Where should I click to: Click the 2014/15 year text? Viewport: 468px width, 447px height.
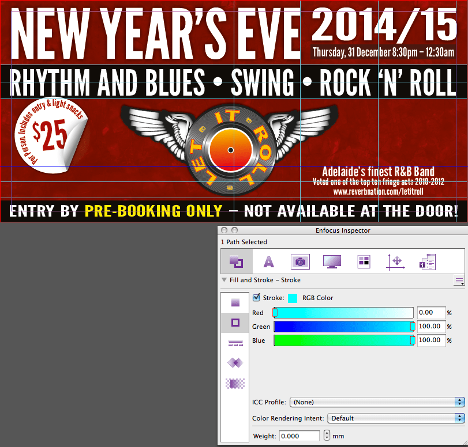click(384, 24)
